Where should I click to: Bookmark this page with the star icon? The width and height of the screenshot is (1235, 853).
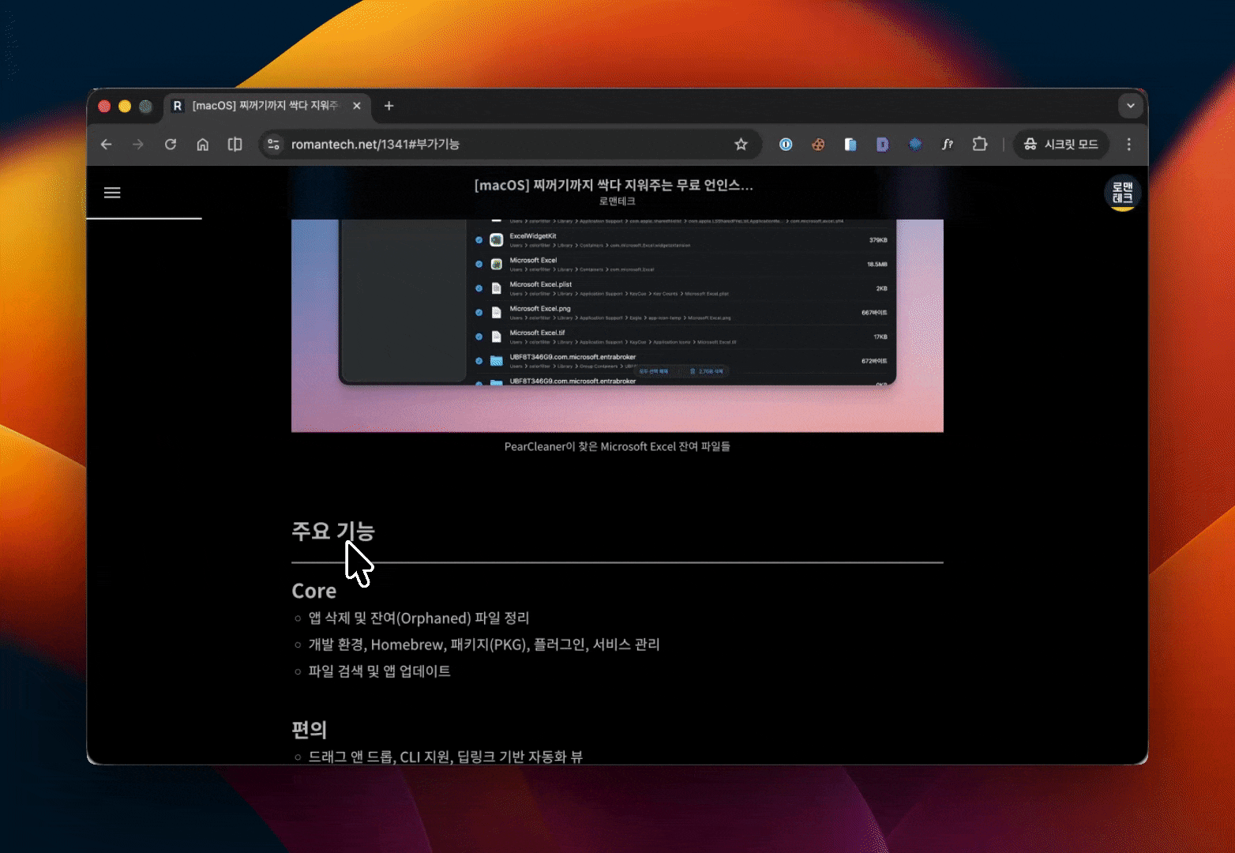pyautogui.click(x=741, y=145)
